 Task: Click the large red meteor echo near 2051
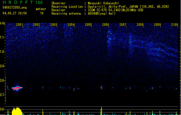pos(17,88)
